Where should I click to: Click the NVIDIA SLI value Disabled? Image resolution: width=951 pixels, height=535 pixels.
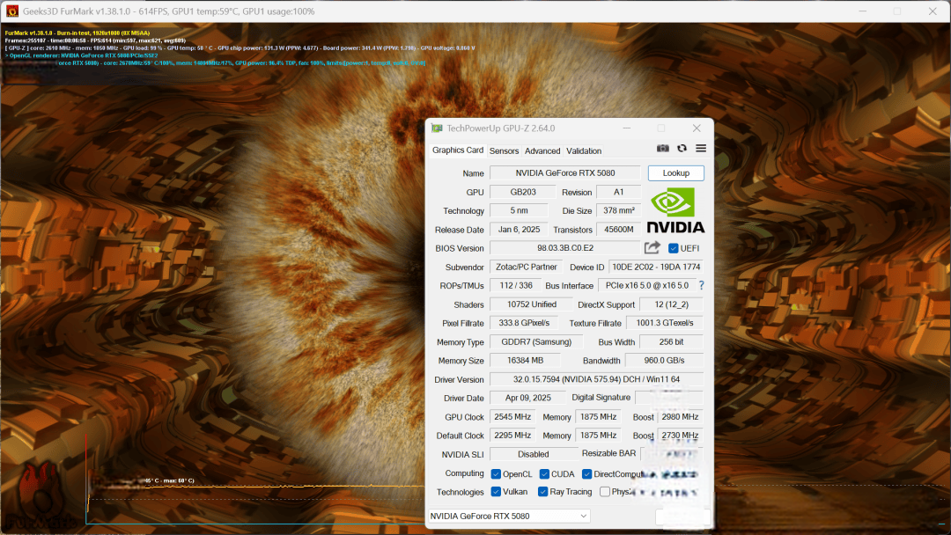(x=534, y=454)
